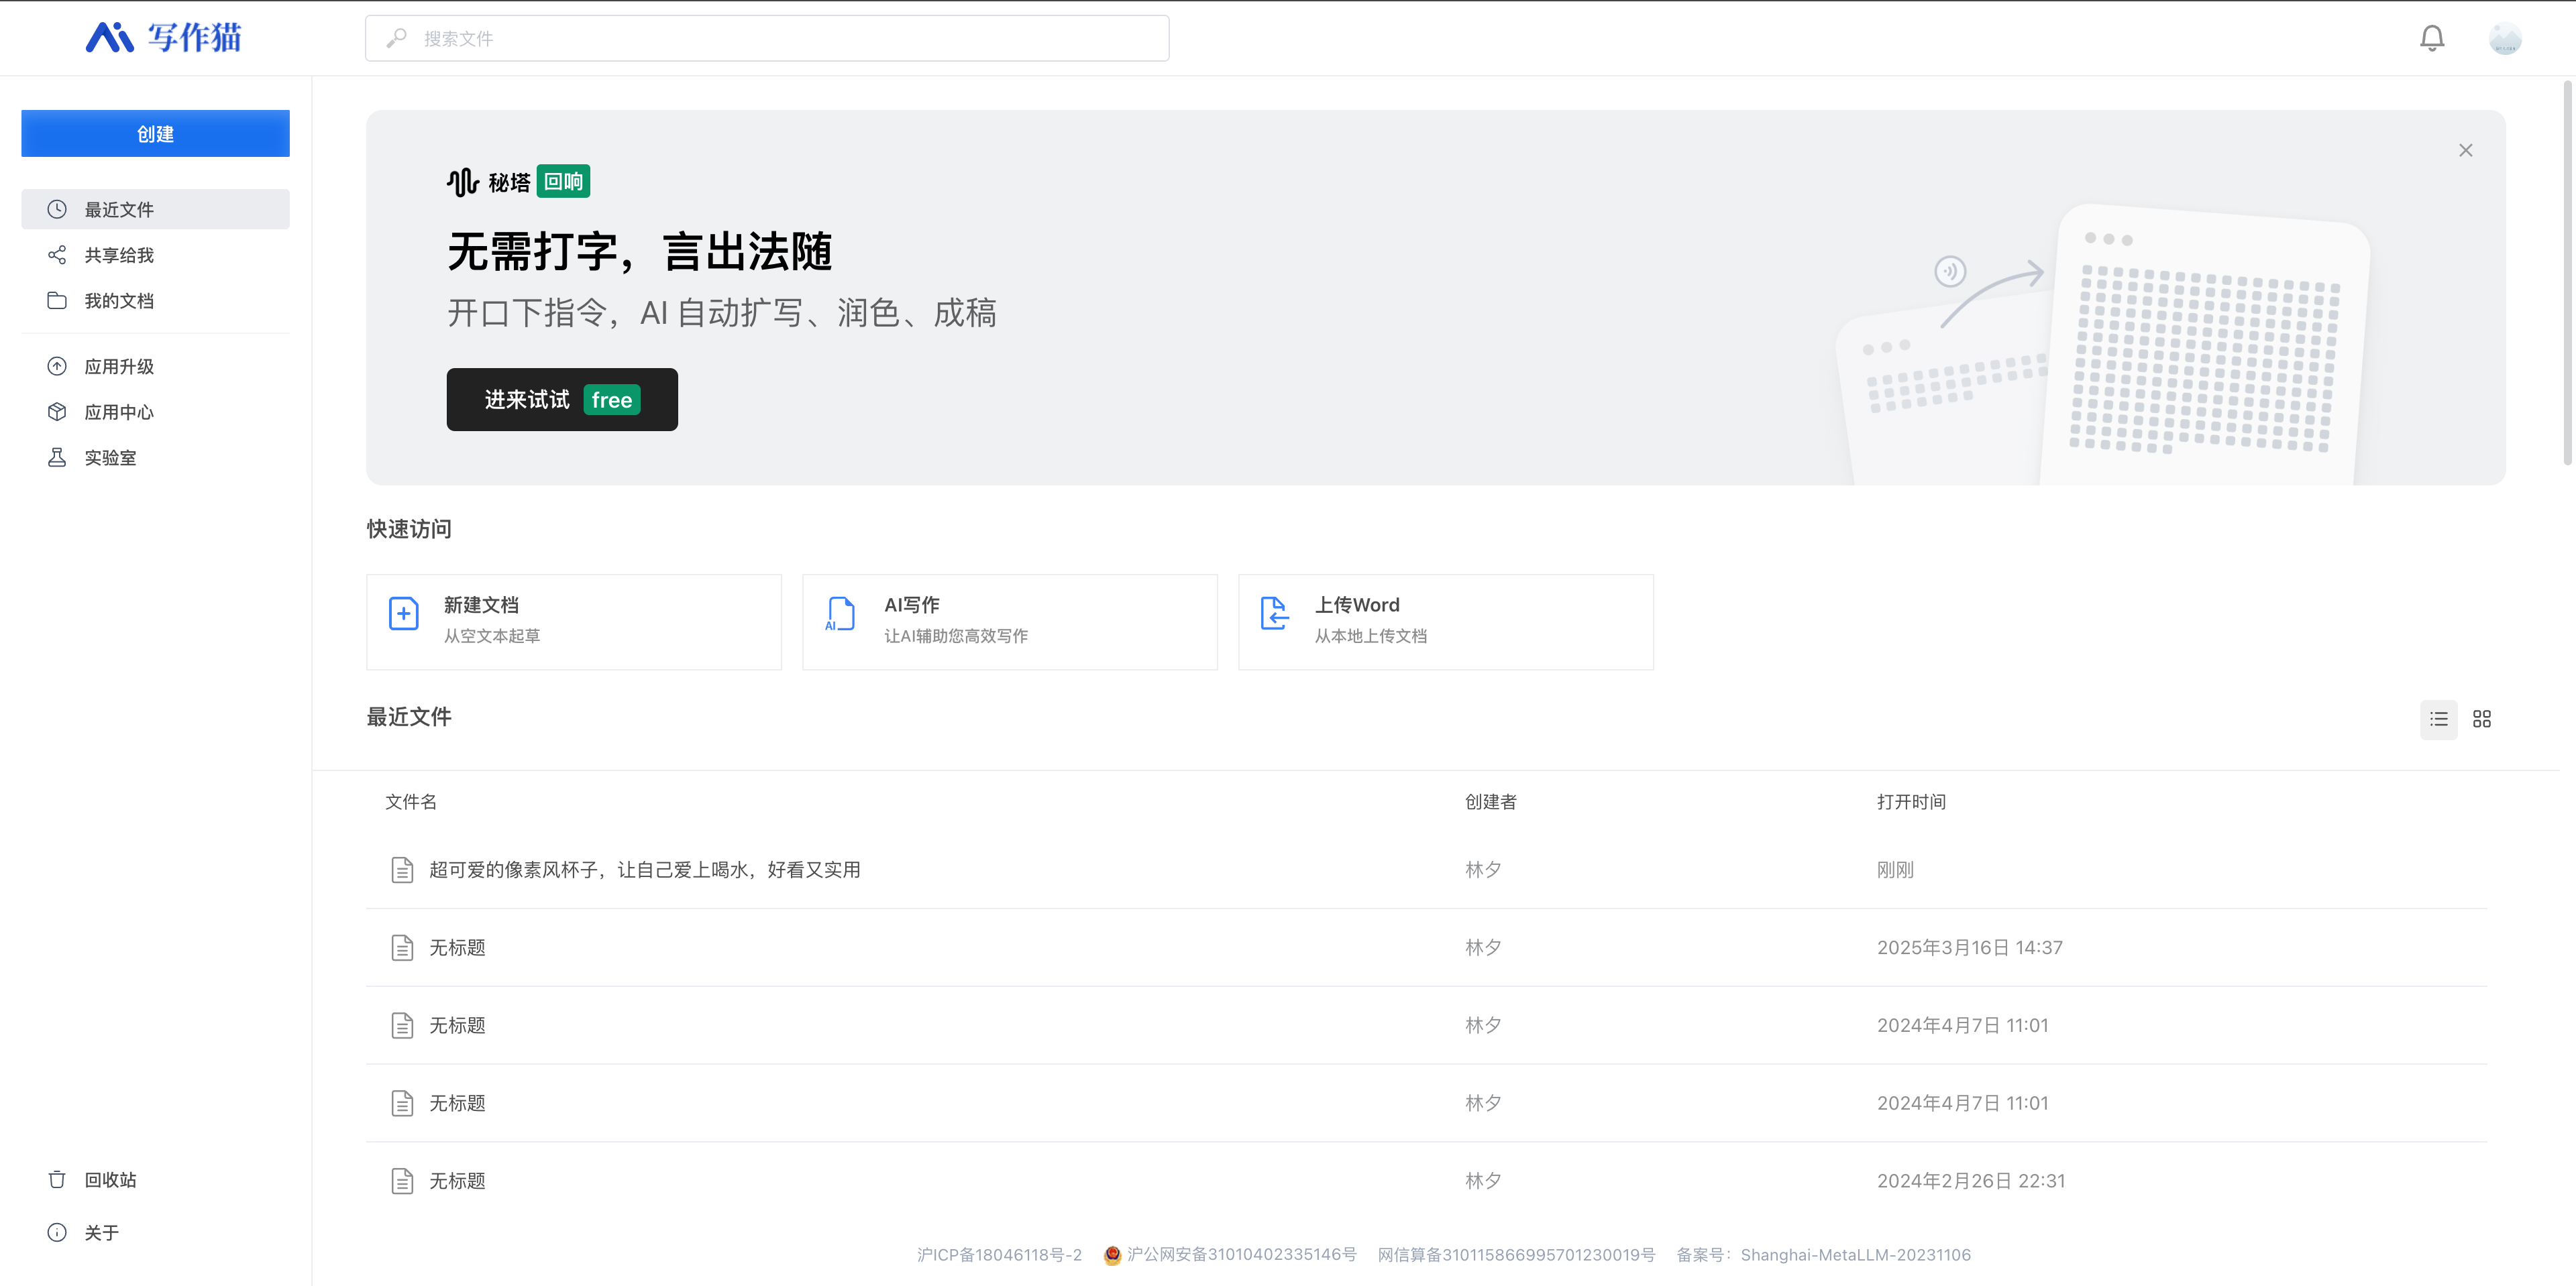Open 关于 info item in sidebar
This screenshot has height=1286, width=2576.
coord(101,1233)
